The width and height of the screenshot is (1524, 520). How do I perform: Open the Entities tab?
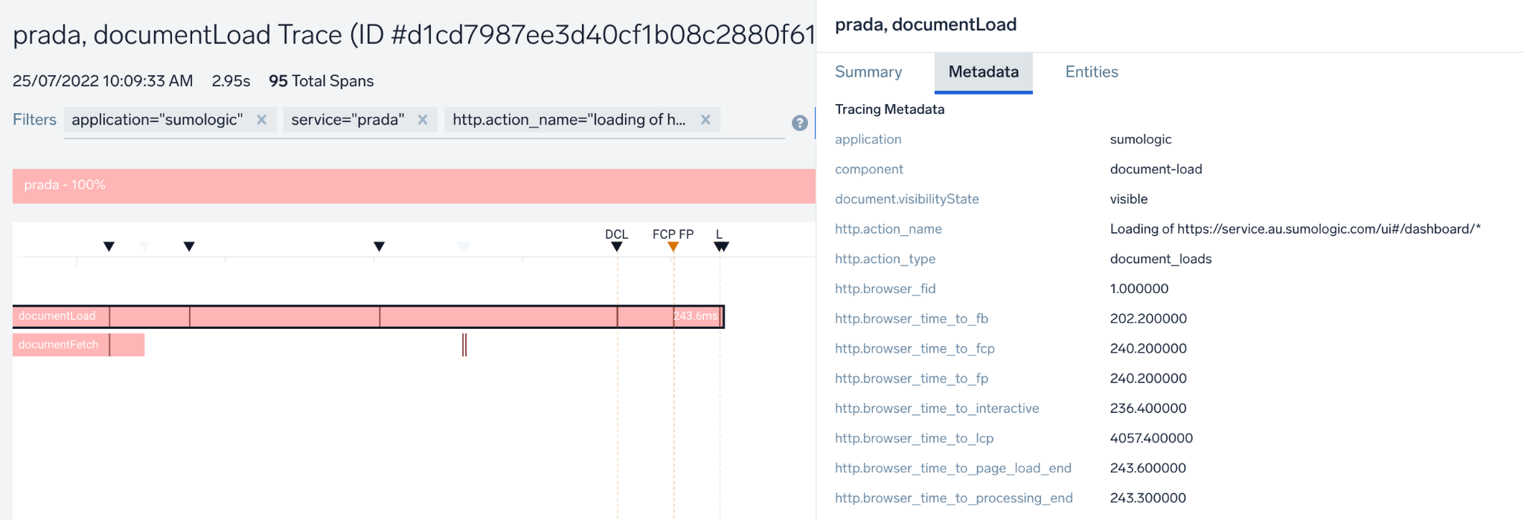point(1092,72)
